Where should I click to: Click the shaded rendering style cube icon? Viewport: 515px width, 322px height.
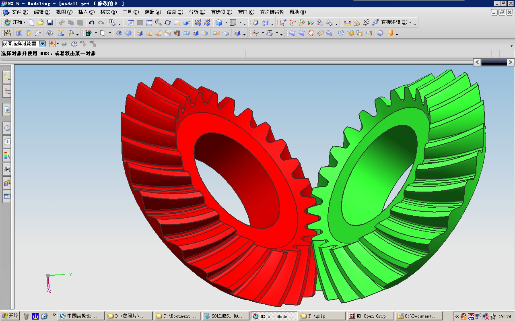click(218, 23)
